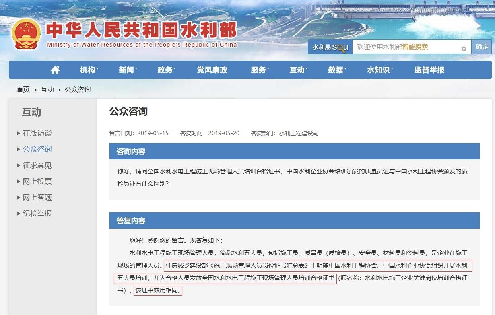Click the 水利易SOU search logo

(329, 47)
